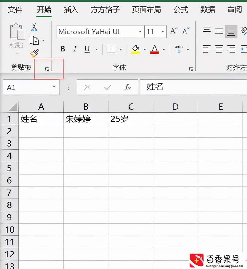Click the formula bar vertical dots handle

pos(68,87)
